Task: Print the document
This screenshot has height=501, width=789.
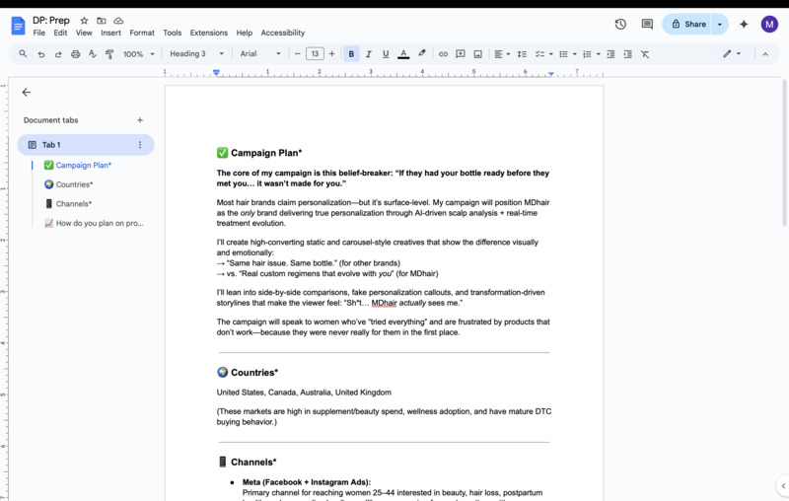Action: [x=76, y=54]
